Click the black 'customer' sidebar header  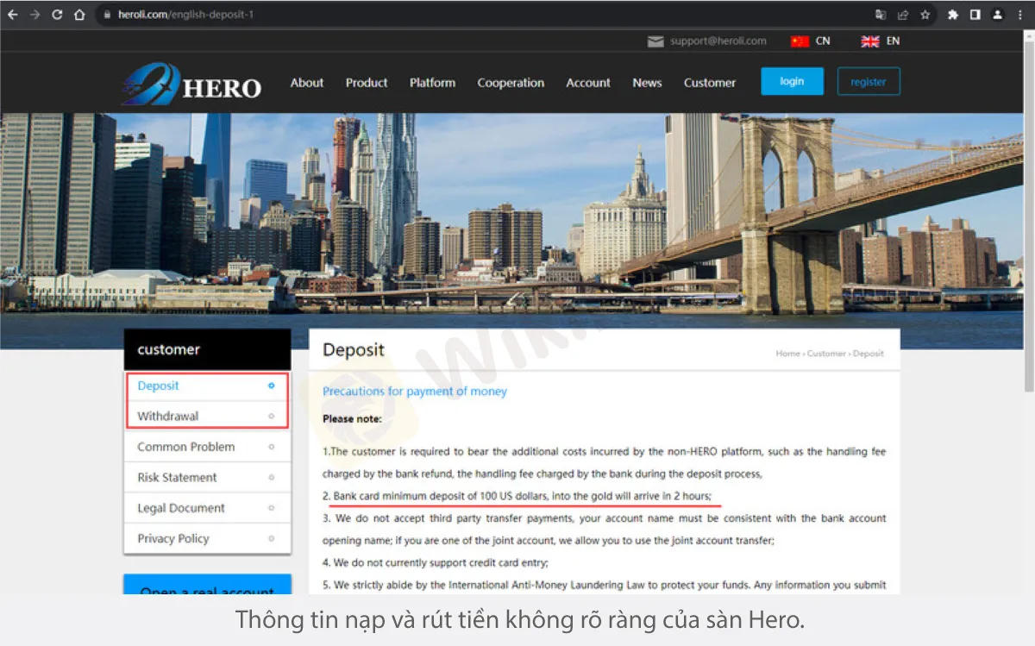coord(207,349)
